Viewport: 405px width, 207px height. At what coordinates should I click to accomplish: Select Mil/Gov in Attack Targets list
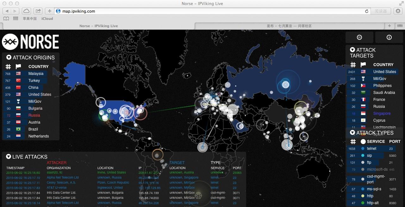375,79
